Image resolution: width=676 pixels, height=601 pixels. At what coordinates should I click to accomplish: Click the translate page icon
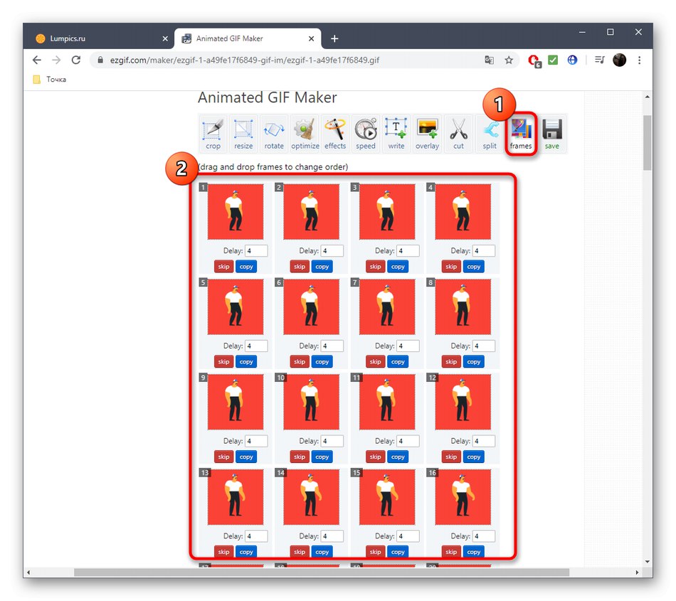coord(489,60)
